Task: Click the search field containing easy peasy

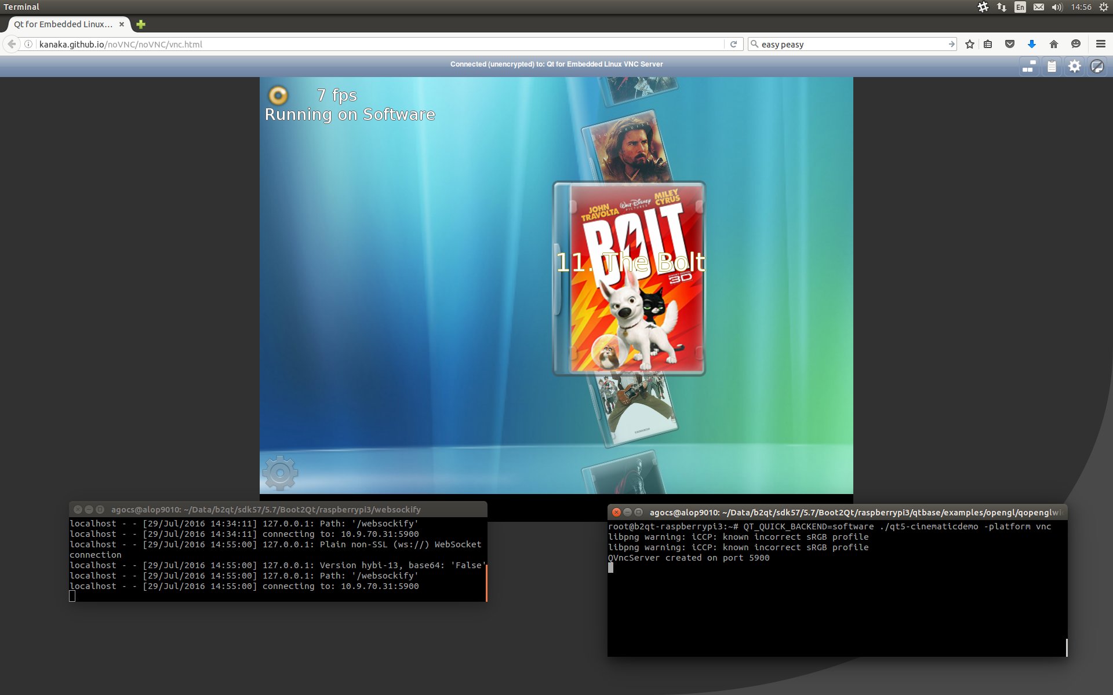Action: pyautogui.click(x=852, y=44)
